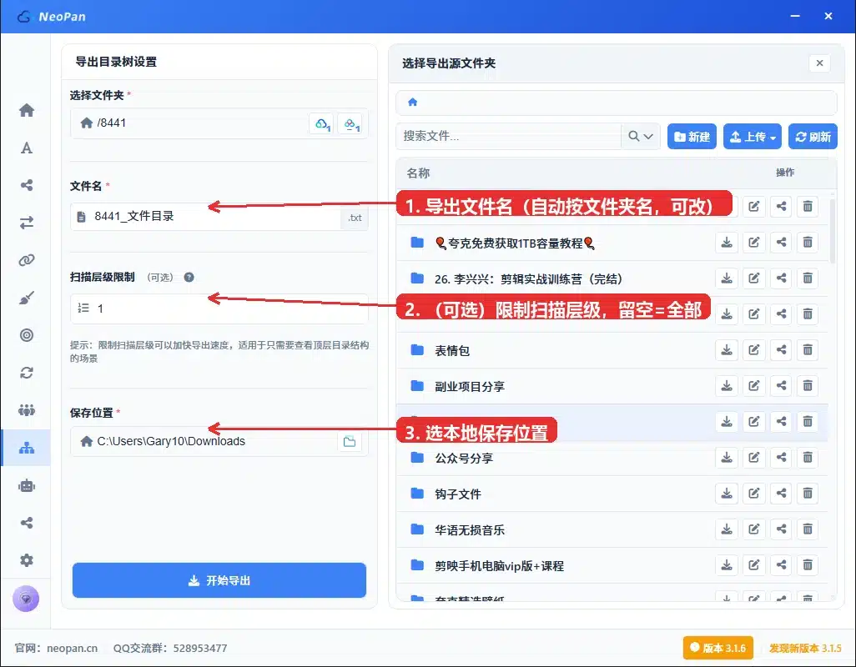Refresh the file list with 刷新
The width and height of the screenshot is (856, 667).
click(x=813, y=137)
